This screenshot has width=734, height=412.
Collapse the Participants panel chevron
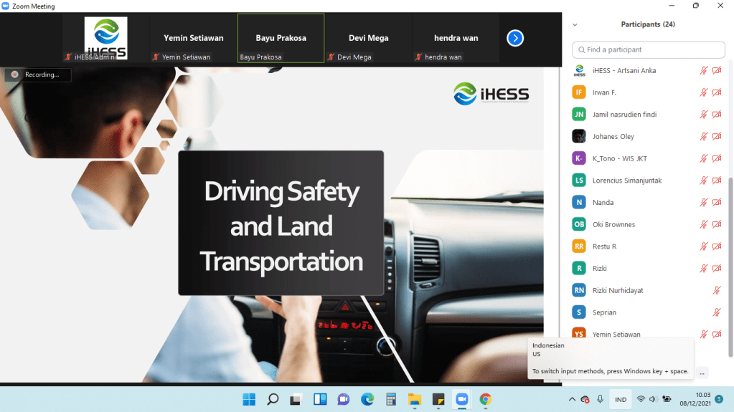pos(575,24)
